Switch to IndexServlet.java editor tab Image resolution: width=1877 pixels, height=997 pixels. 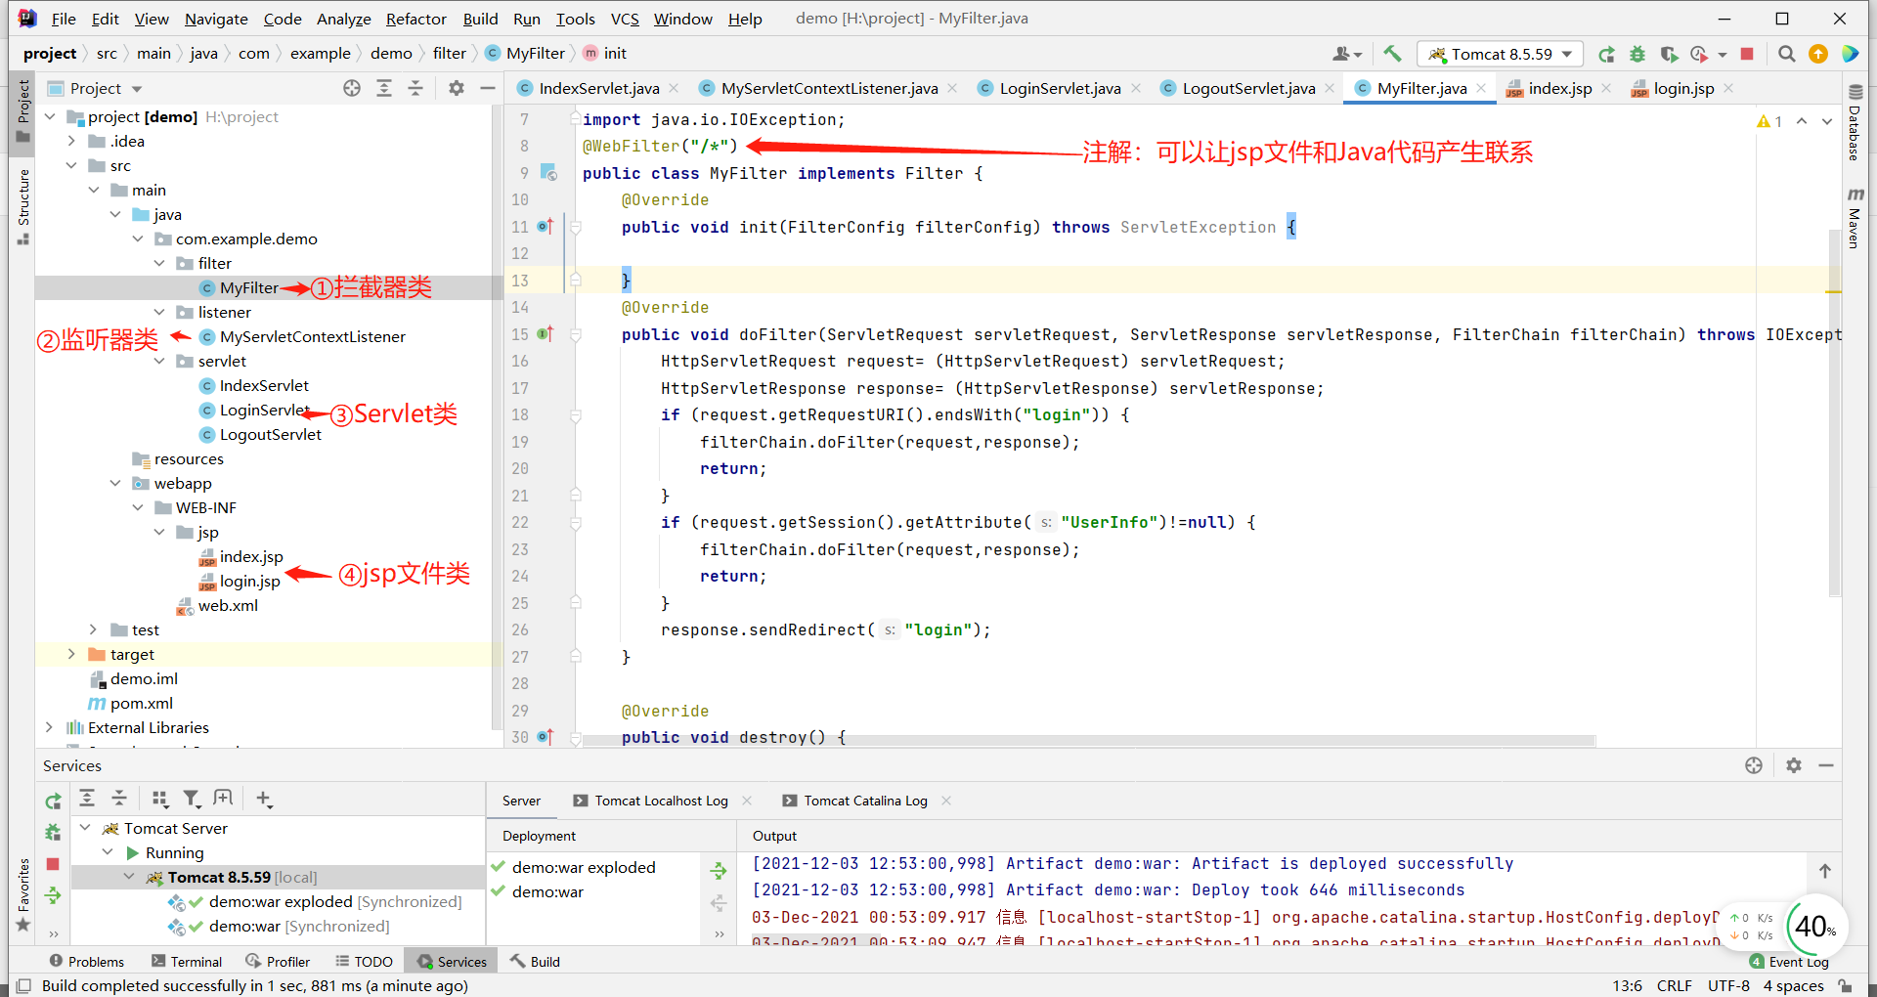tap(598, 88)
